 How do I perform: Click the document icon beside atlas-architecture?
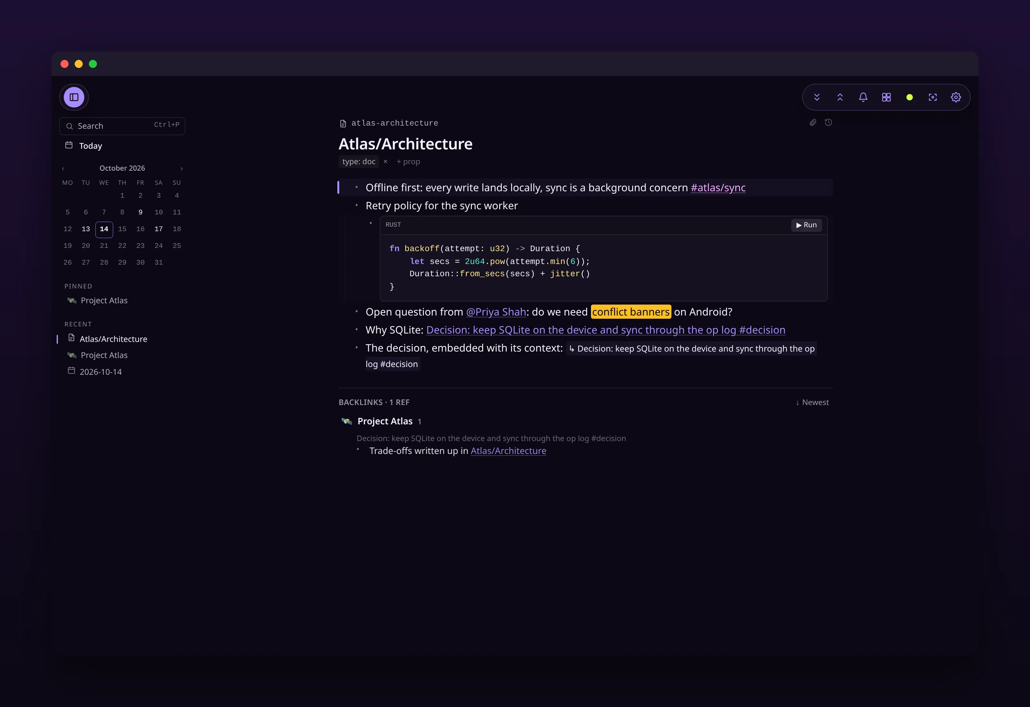342,124
